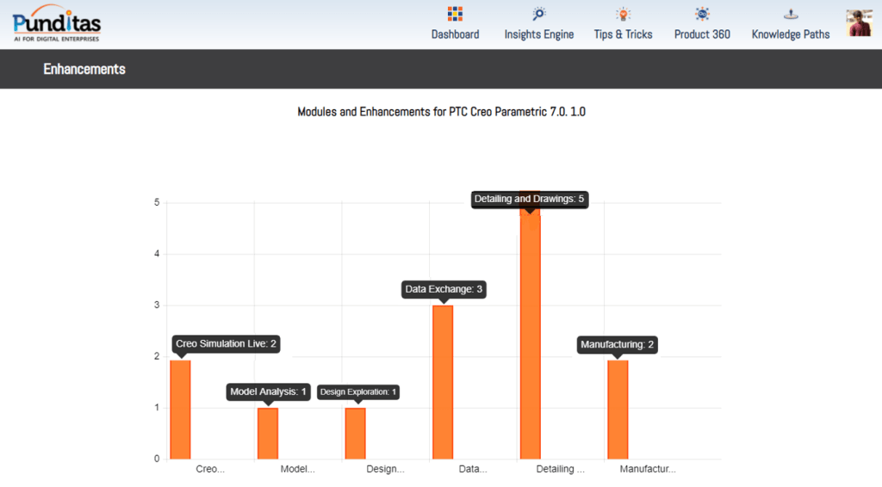Select the Detailing and Drawings bar
The width and height of the screenshot is (882, 487).
coord(530,336)
